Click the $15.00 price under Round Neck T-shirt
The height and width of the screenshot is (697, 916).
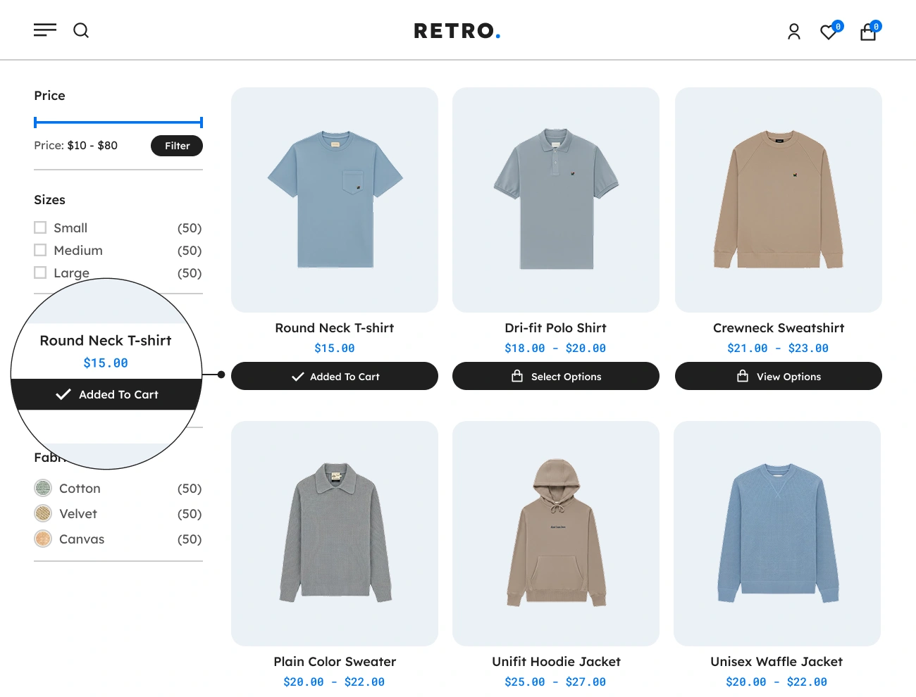pos(335,348)
